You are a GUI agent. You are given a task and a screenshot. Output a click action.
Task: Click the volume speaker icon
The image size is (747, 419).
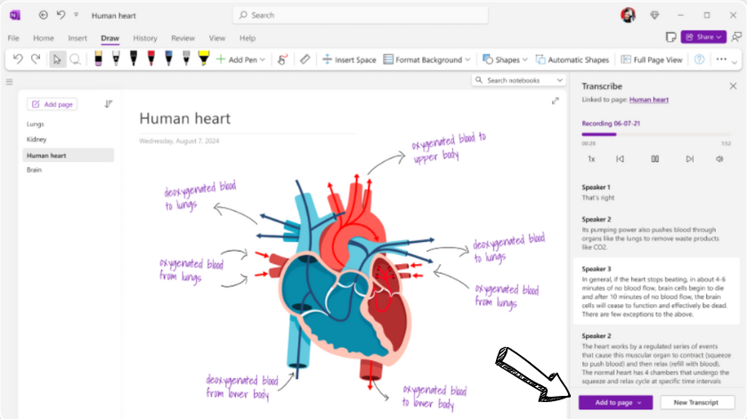(719, 159)
